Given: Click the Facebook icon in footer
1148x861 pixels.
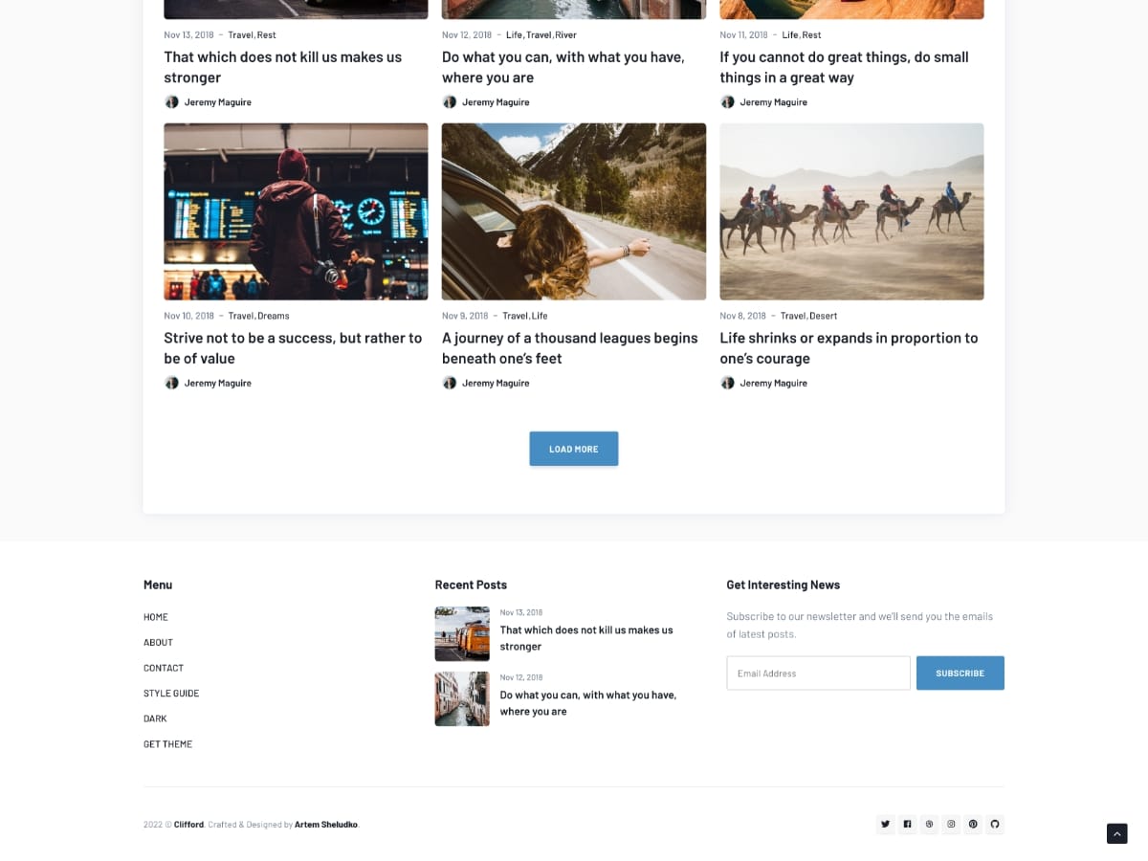Looking at the screenshot, I should (x=907, y=824).
